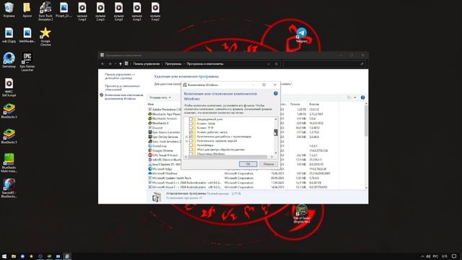Viewport: 462px width, 260px height.
Task: Uncheck Клиент рабочих папок checkbox
Action: pyautogui.click(x=191, y=132)
